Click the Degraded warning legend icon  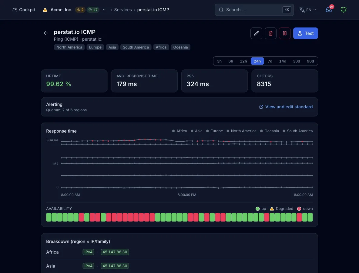(272, 209)
